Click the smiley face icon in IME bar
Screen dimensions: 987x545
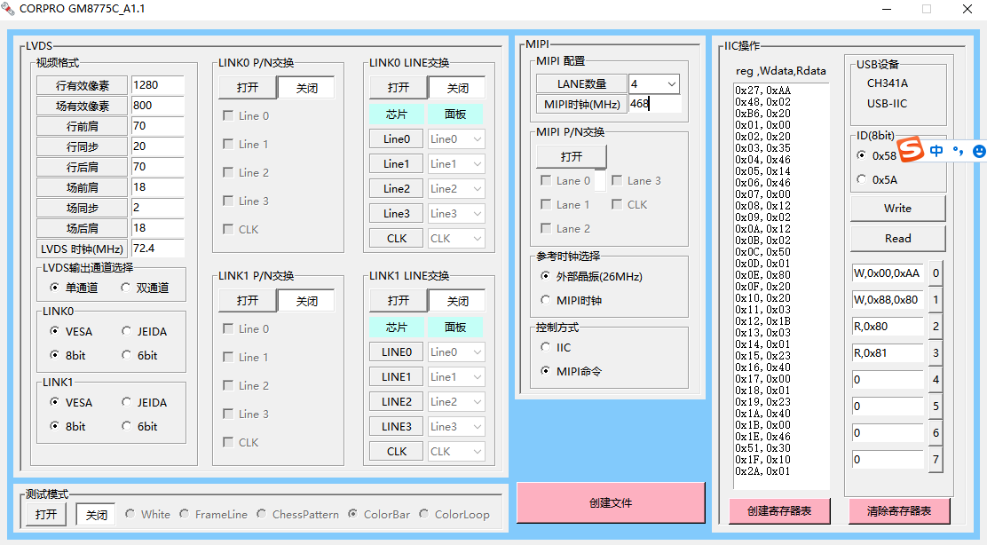pos(979,151)
